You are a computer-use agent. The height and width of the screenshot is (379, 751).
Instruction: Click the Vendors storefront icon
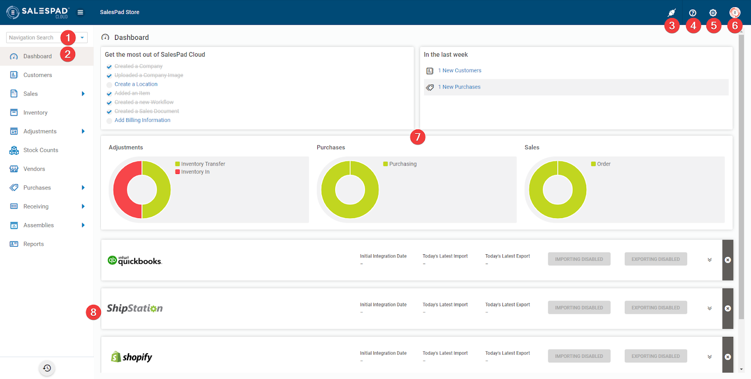point(14,169)
